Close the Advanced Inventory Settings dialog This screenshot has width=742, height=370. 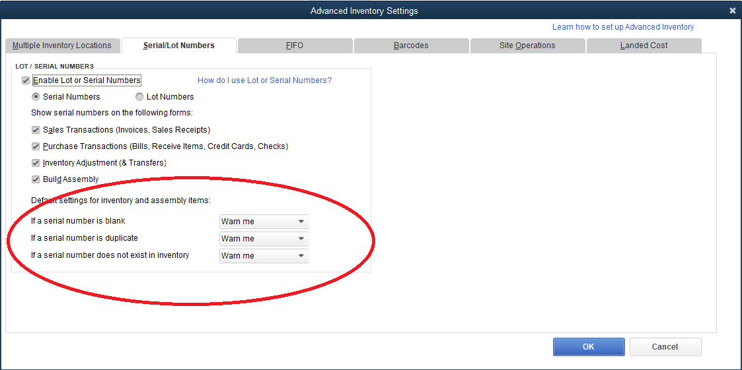click(x=732, y=11)
